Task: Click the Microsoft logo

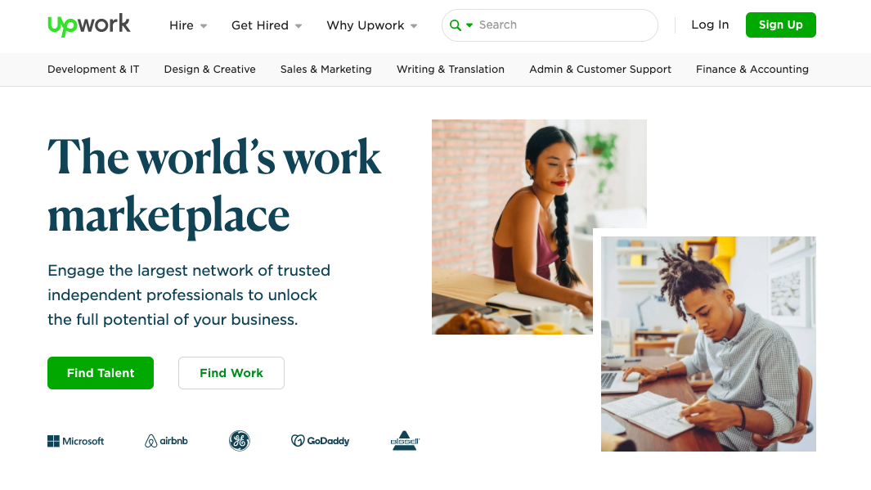Action: pyautogui.click(x=76, y=441)
